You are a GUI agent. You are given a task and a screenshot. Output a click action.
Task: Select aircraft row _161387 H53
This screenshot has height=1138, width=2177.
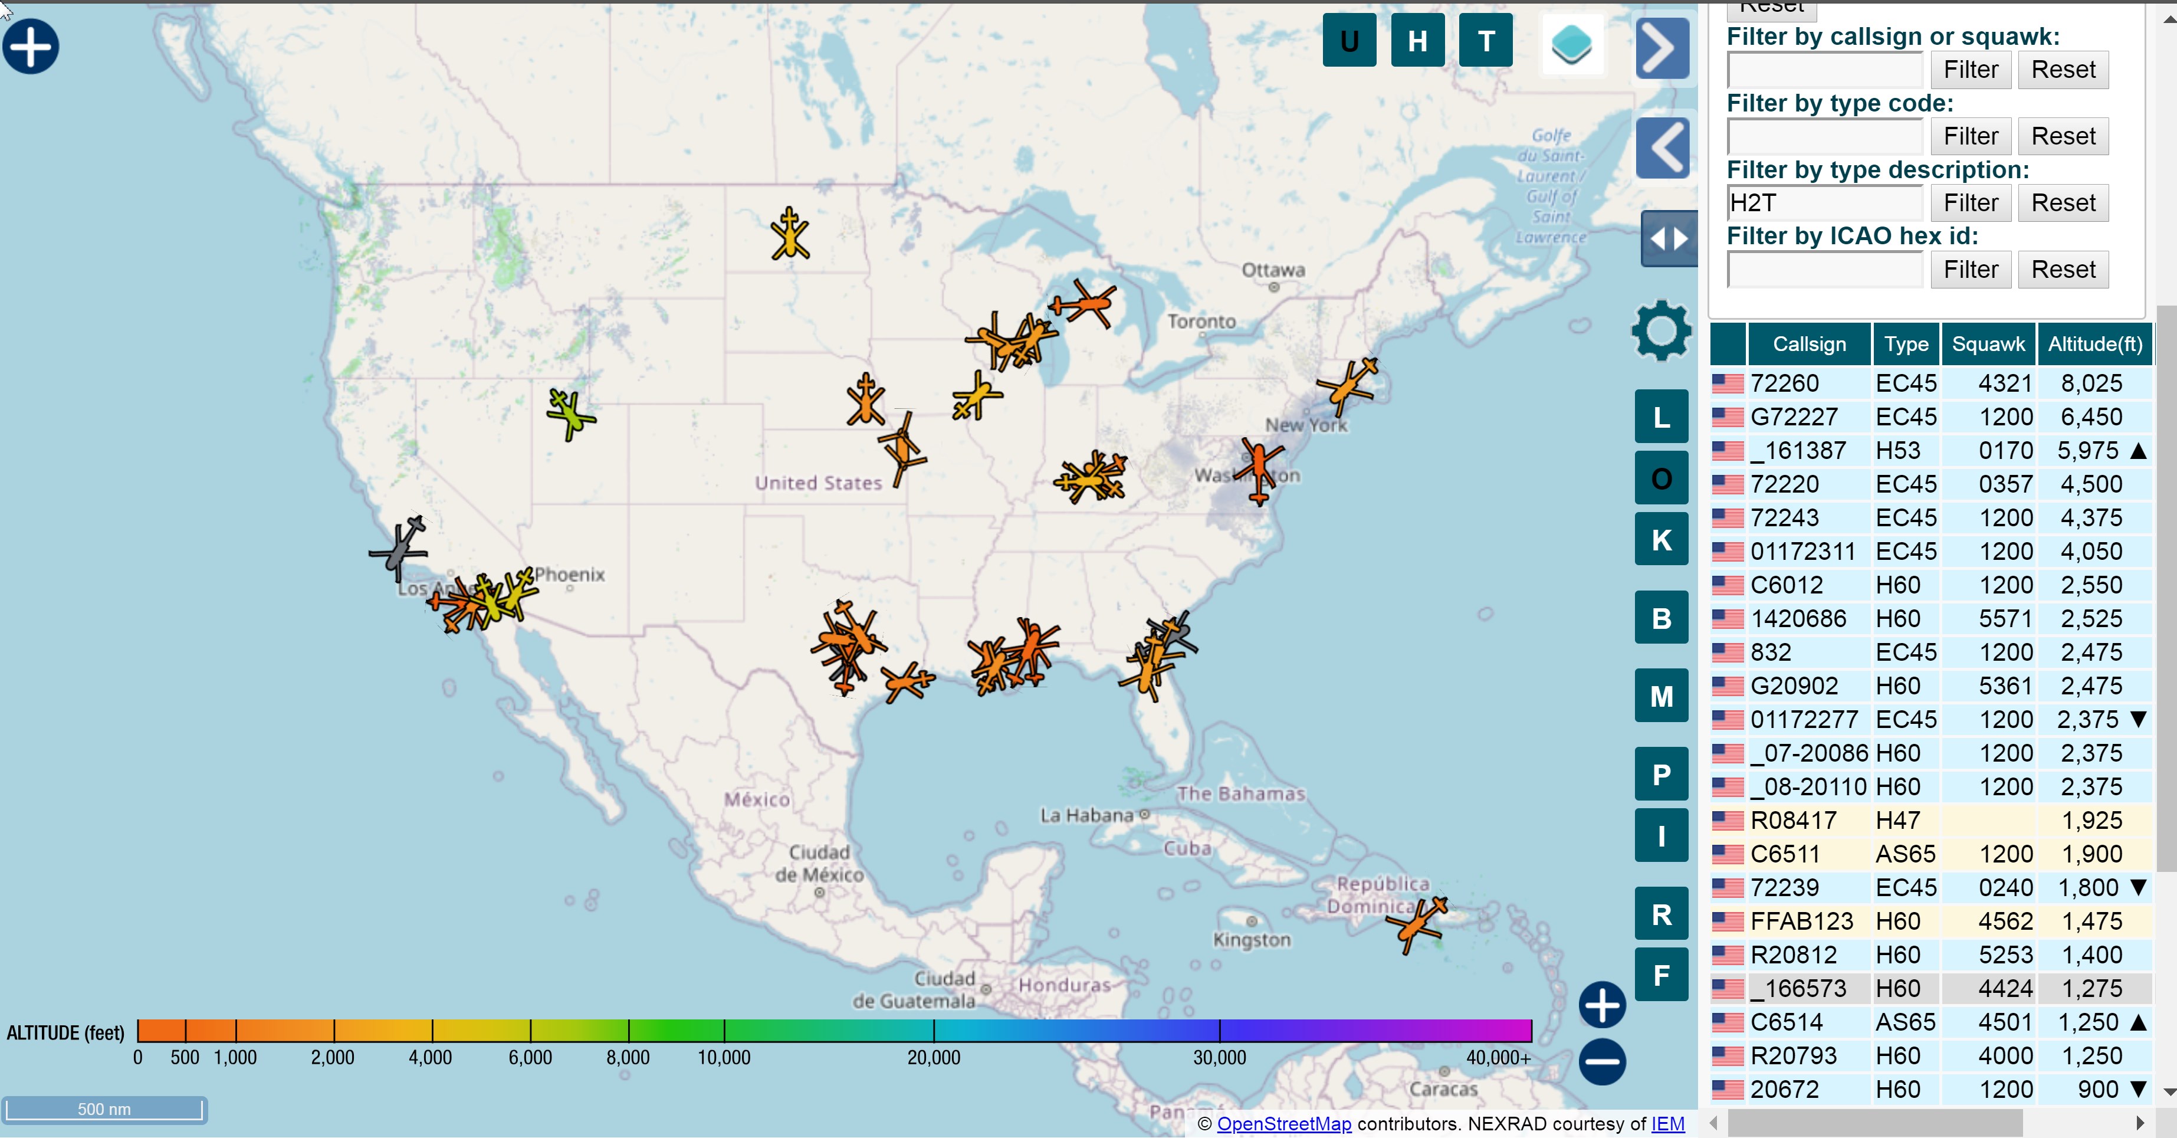[x=1930, y=451]
